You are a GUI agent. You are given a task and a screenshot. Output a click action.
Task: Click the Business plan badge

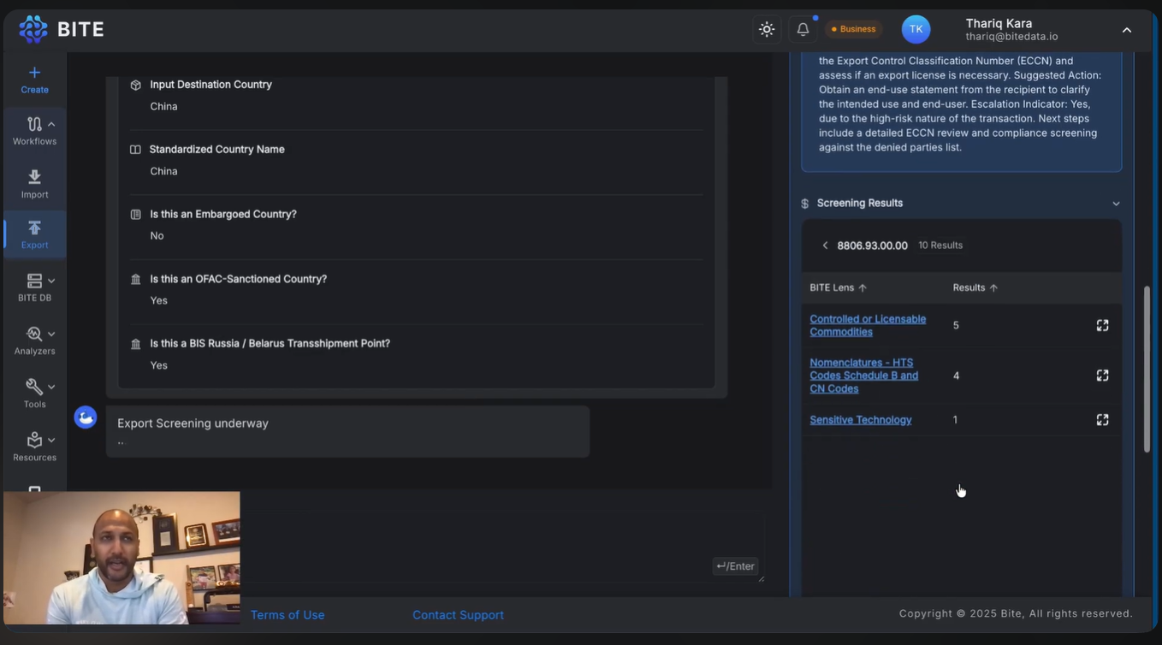(853, 29)
